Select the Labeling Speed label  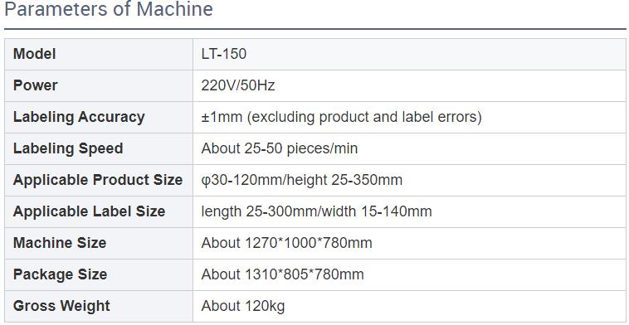tap(68, 148)
